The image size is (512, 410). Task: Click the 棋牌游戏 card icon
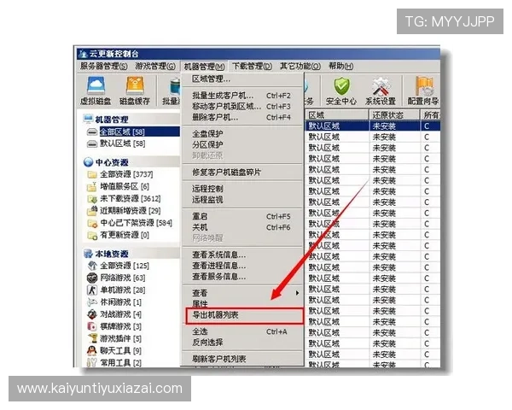92,326
